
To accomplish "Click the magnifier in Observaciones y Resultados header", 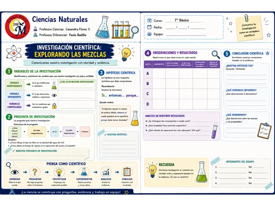I will [x=215, y=54].
